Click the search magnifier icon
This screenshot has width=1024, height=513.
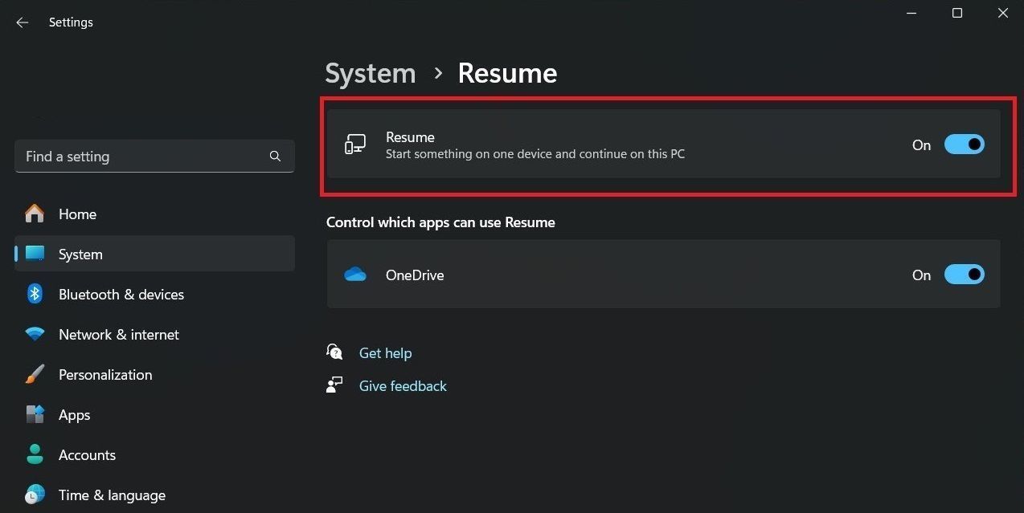275,157
